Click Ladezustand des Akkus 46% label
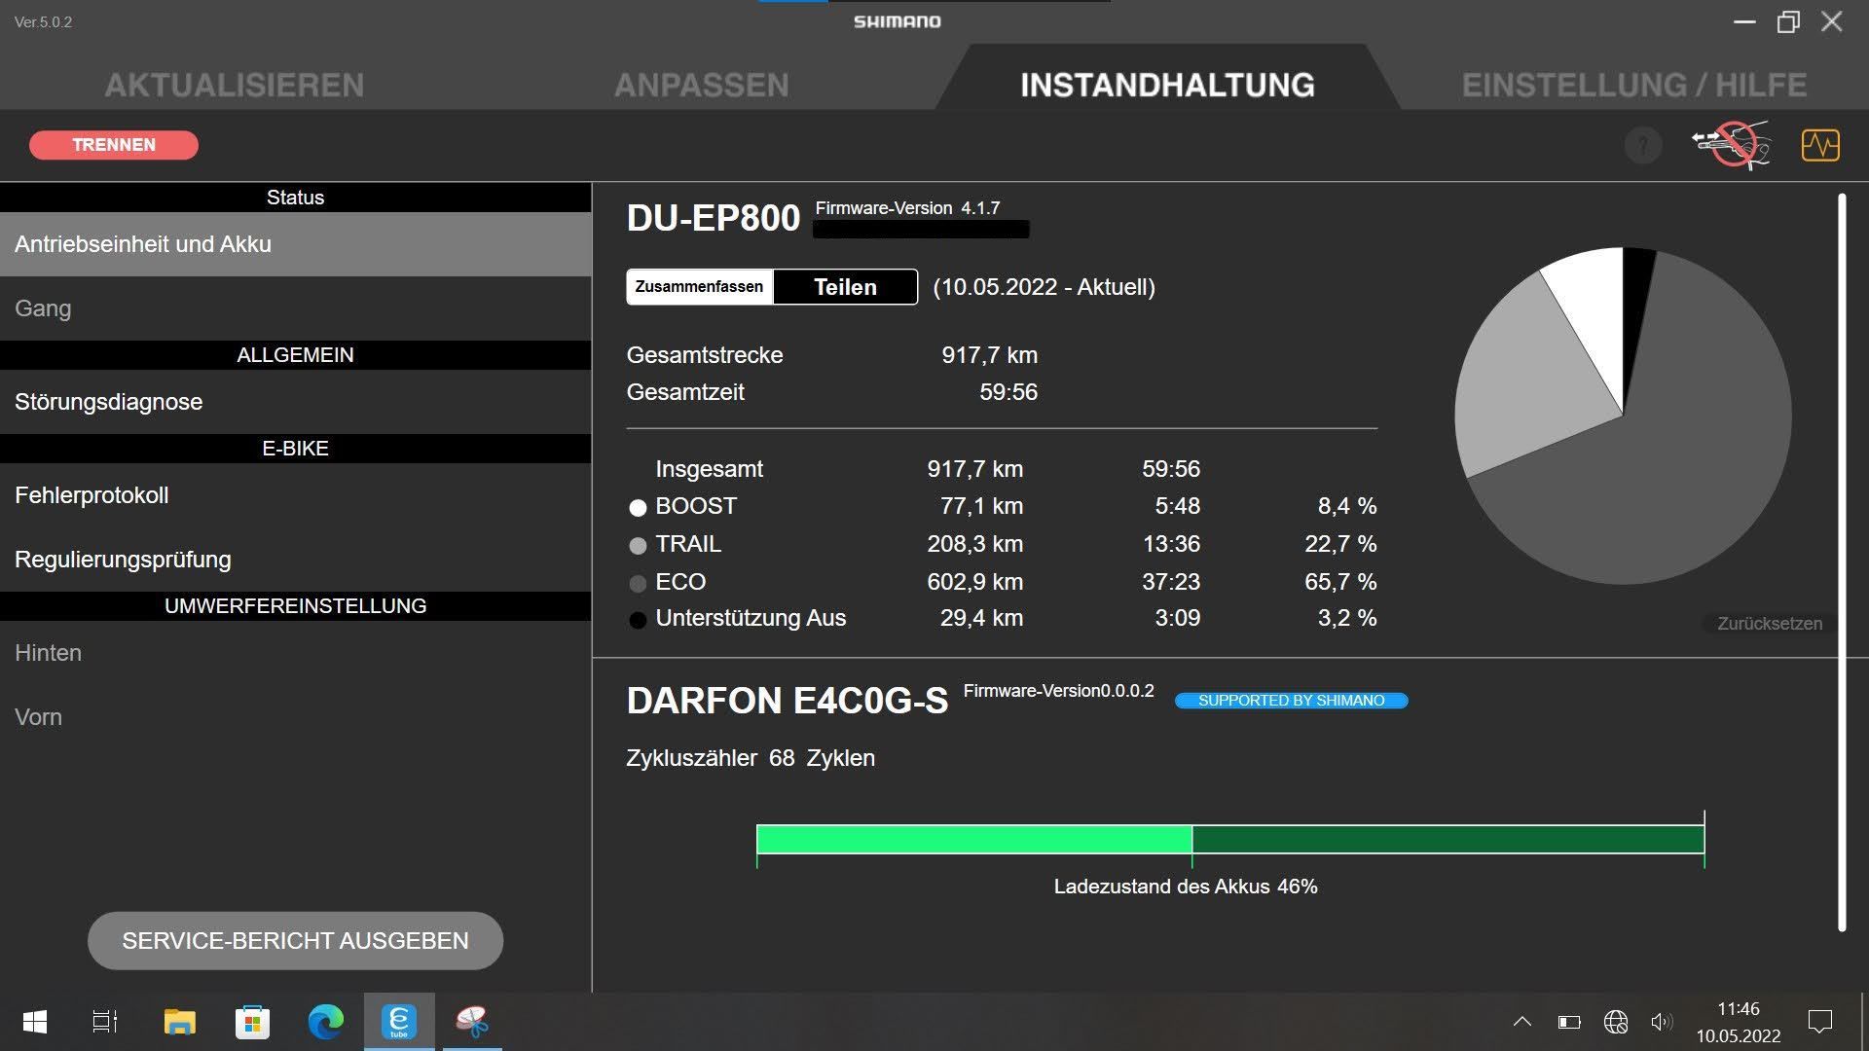1869x1051 pixels. [1186, 887]
